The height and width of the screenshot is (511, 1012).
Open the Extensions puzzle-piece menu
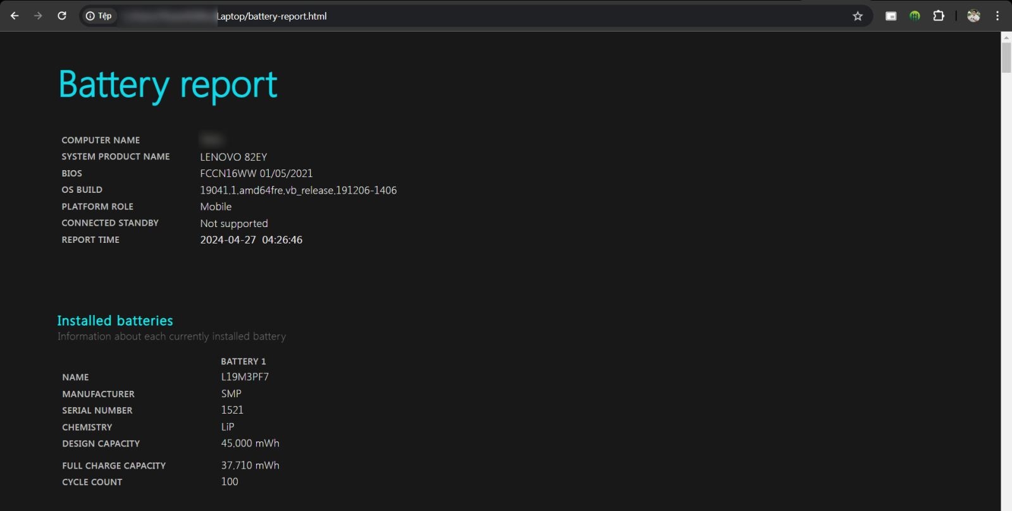(x=939, y=16)
